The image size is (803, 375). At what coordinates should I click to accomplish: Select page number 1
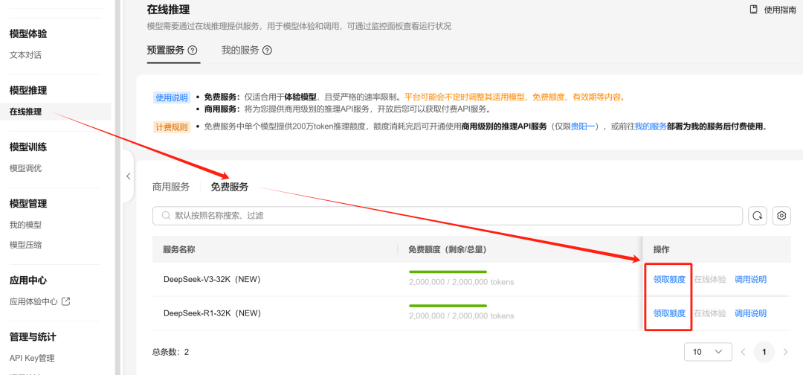pyautogui.click(x=764, y=352)
